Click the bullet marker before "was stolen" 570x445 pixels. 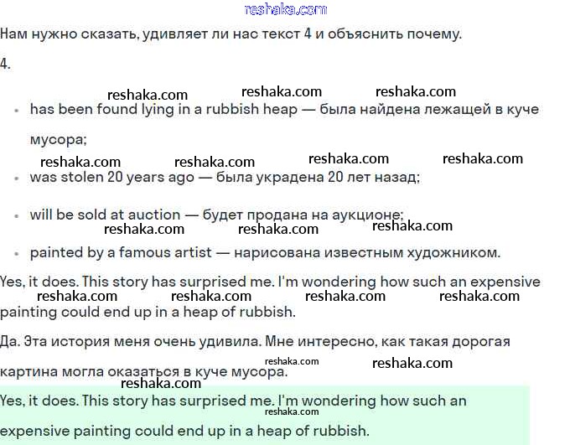tap(16, 178)
